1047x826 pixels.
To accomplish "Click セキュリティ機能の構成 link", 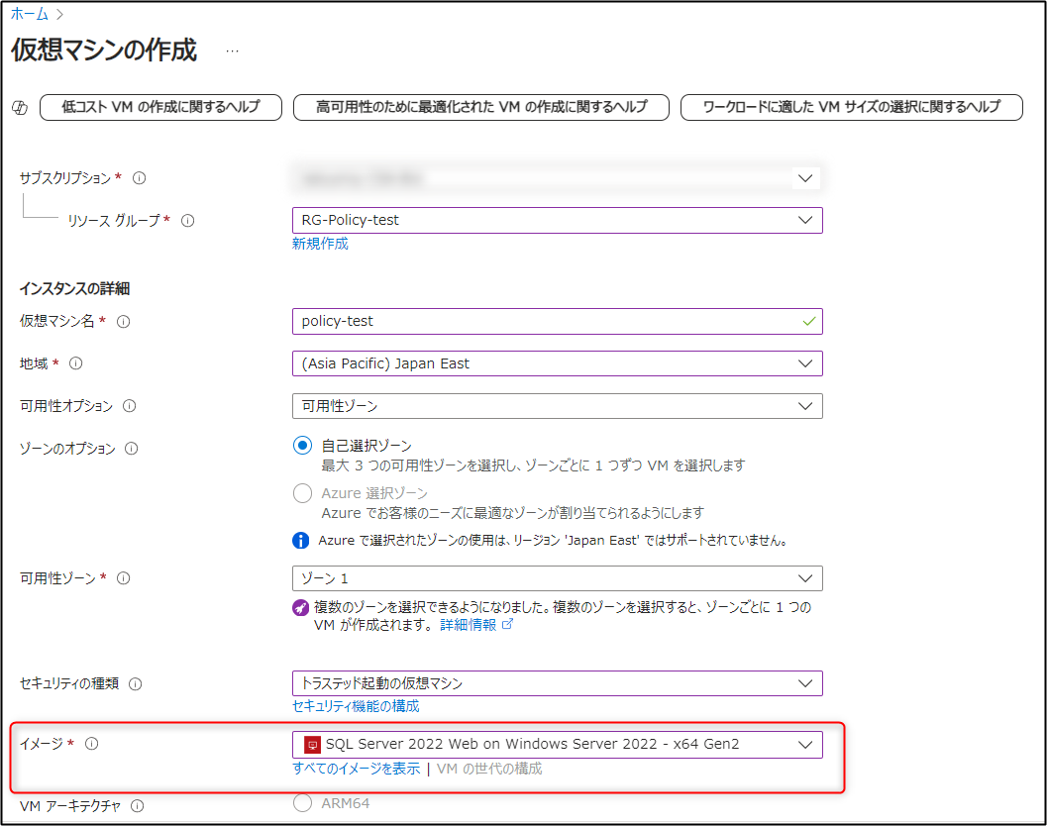I will click(x=356, y=706).
